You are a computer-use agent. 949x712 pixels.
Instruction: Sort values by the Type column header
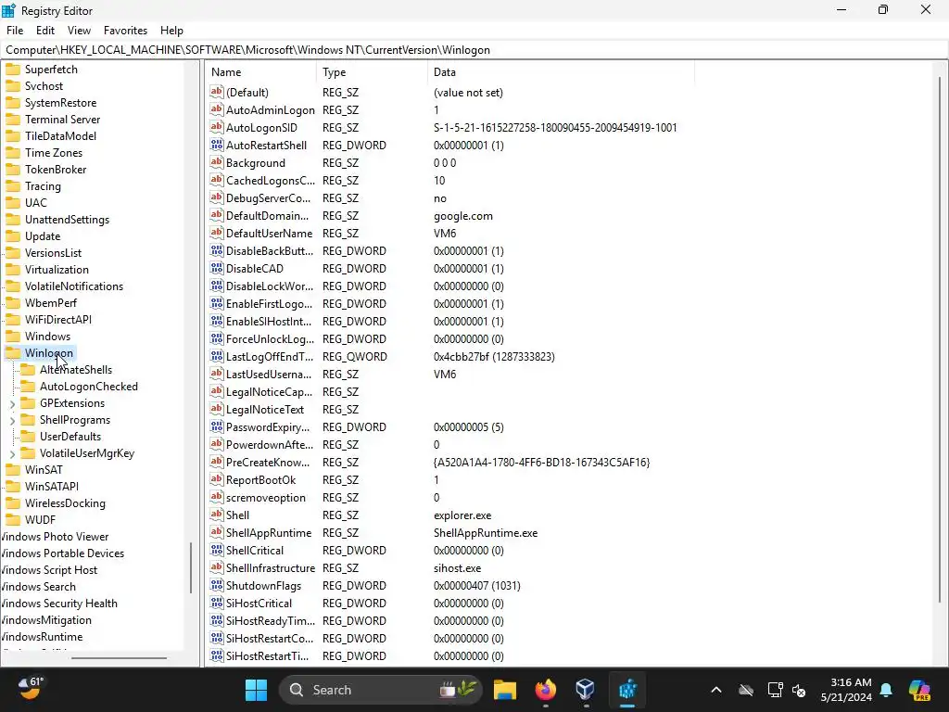(x=372, y=72)
